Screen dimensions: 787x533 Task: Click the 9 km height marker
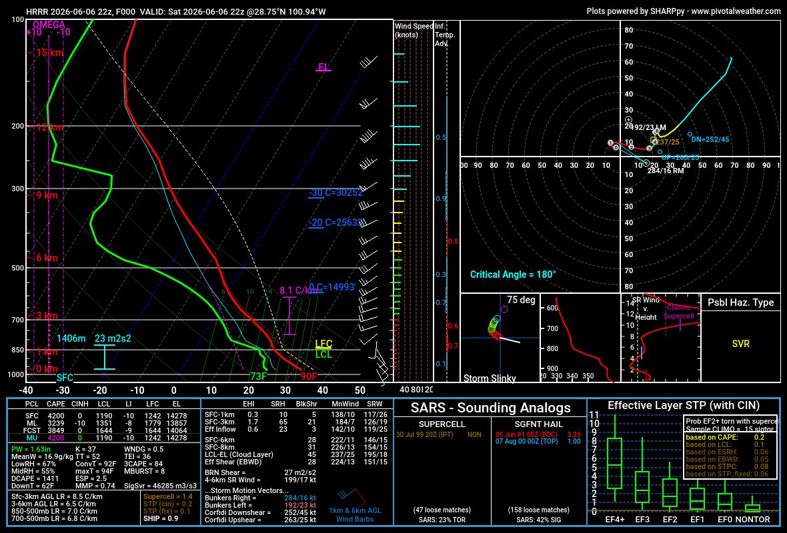pos(47,195)
